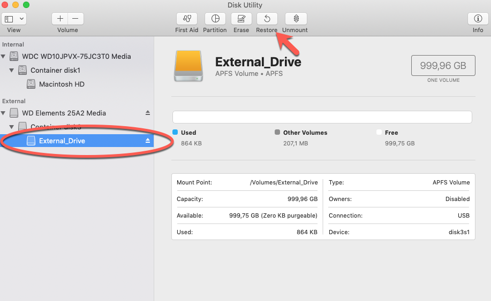Click the Restore toolbar icon

267,19
